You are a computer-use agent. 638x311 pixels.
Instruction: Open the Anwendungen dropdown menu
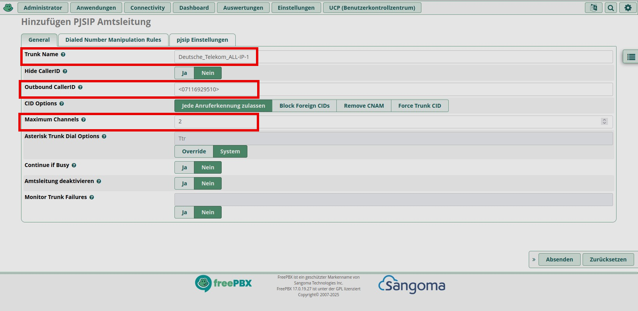pos(96,8)
